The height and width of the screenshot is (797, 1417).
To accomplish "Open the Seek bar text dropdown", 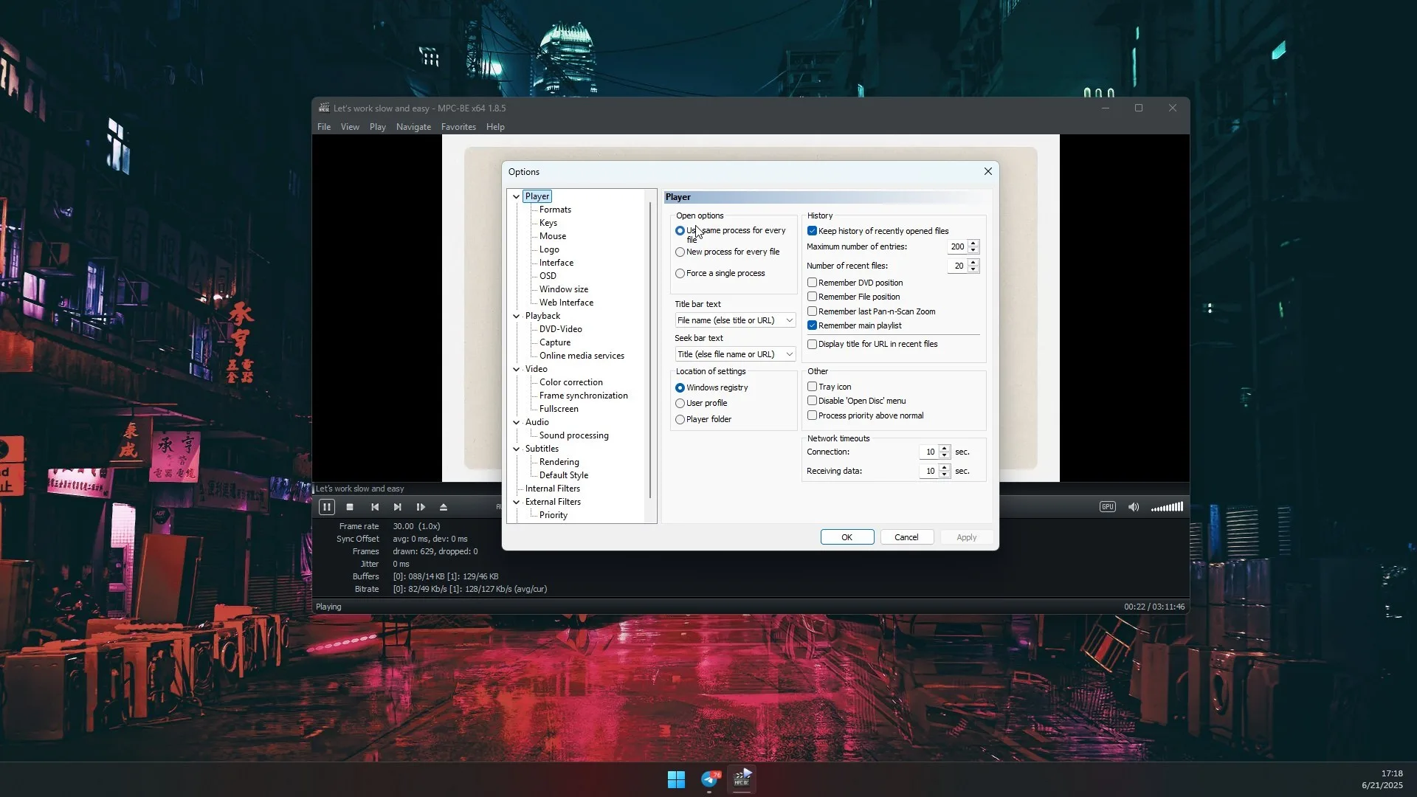I will point(735,354).
